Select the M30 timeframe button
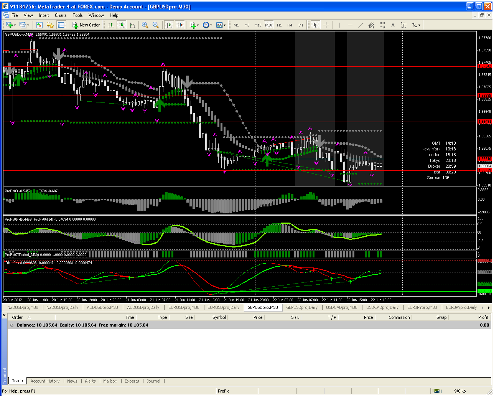Screen dimensions: 494x396 pos(268,25)
